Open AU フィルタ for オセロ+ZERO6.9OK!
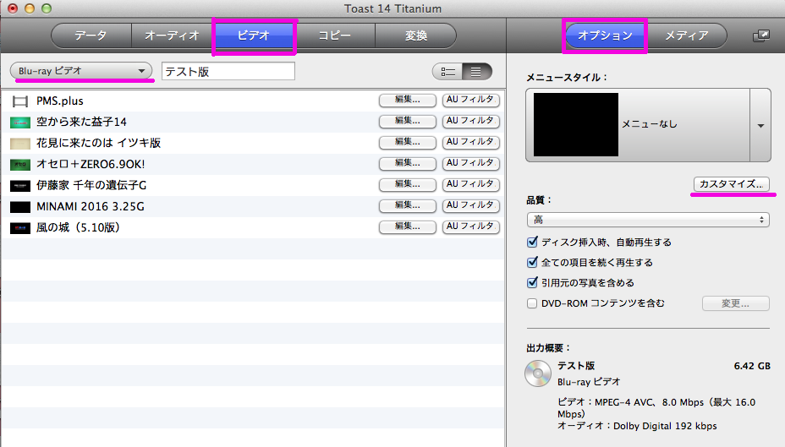Screen dimensions: 785x447 coord(470,163)
